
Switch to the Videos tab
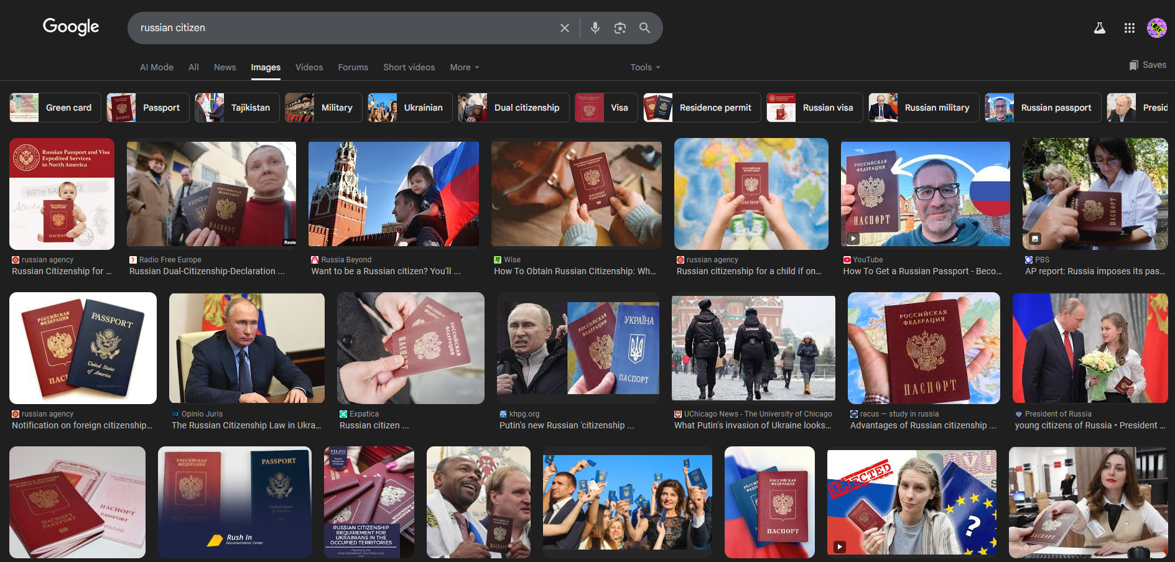pos(309,67)
